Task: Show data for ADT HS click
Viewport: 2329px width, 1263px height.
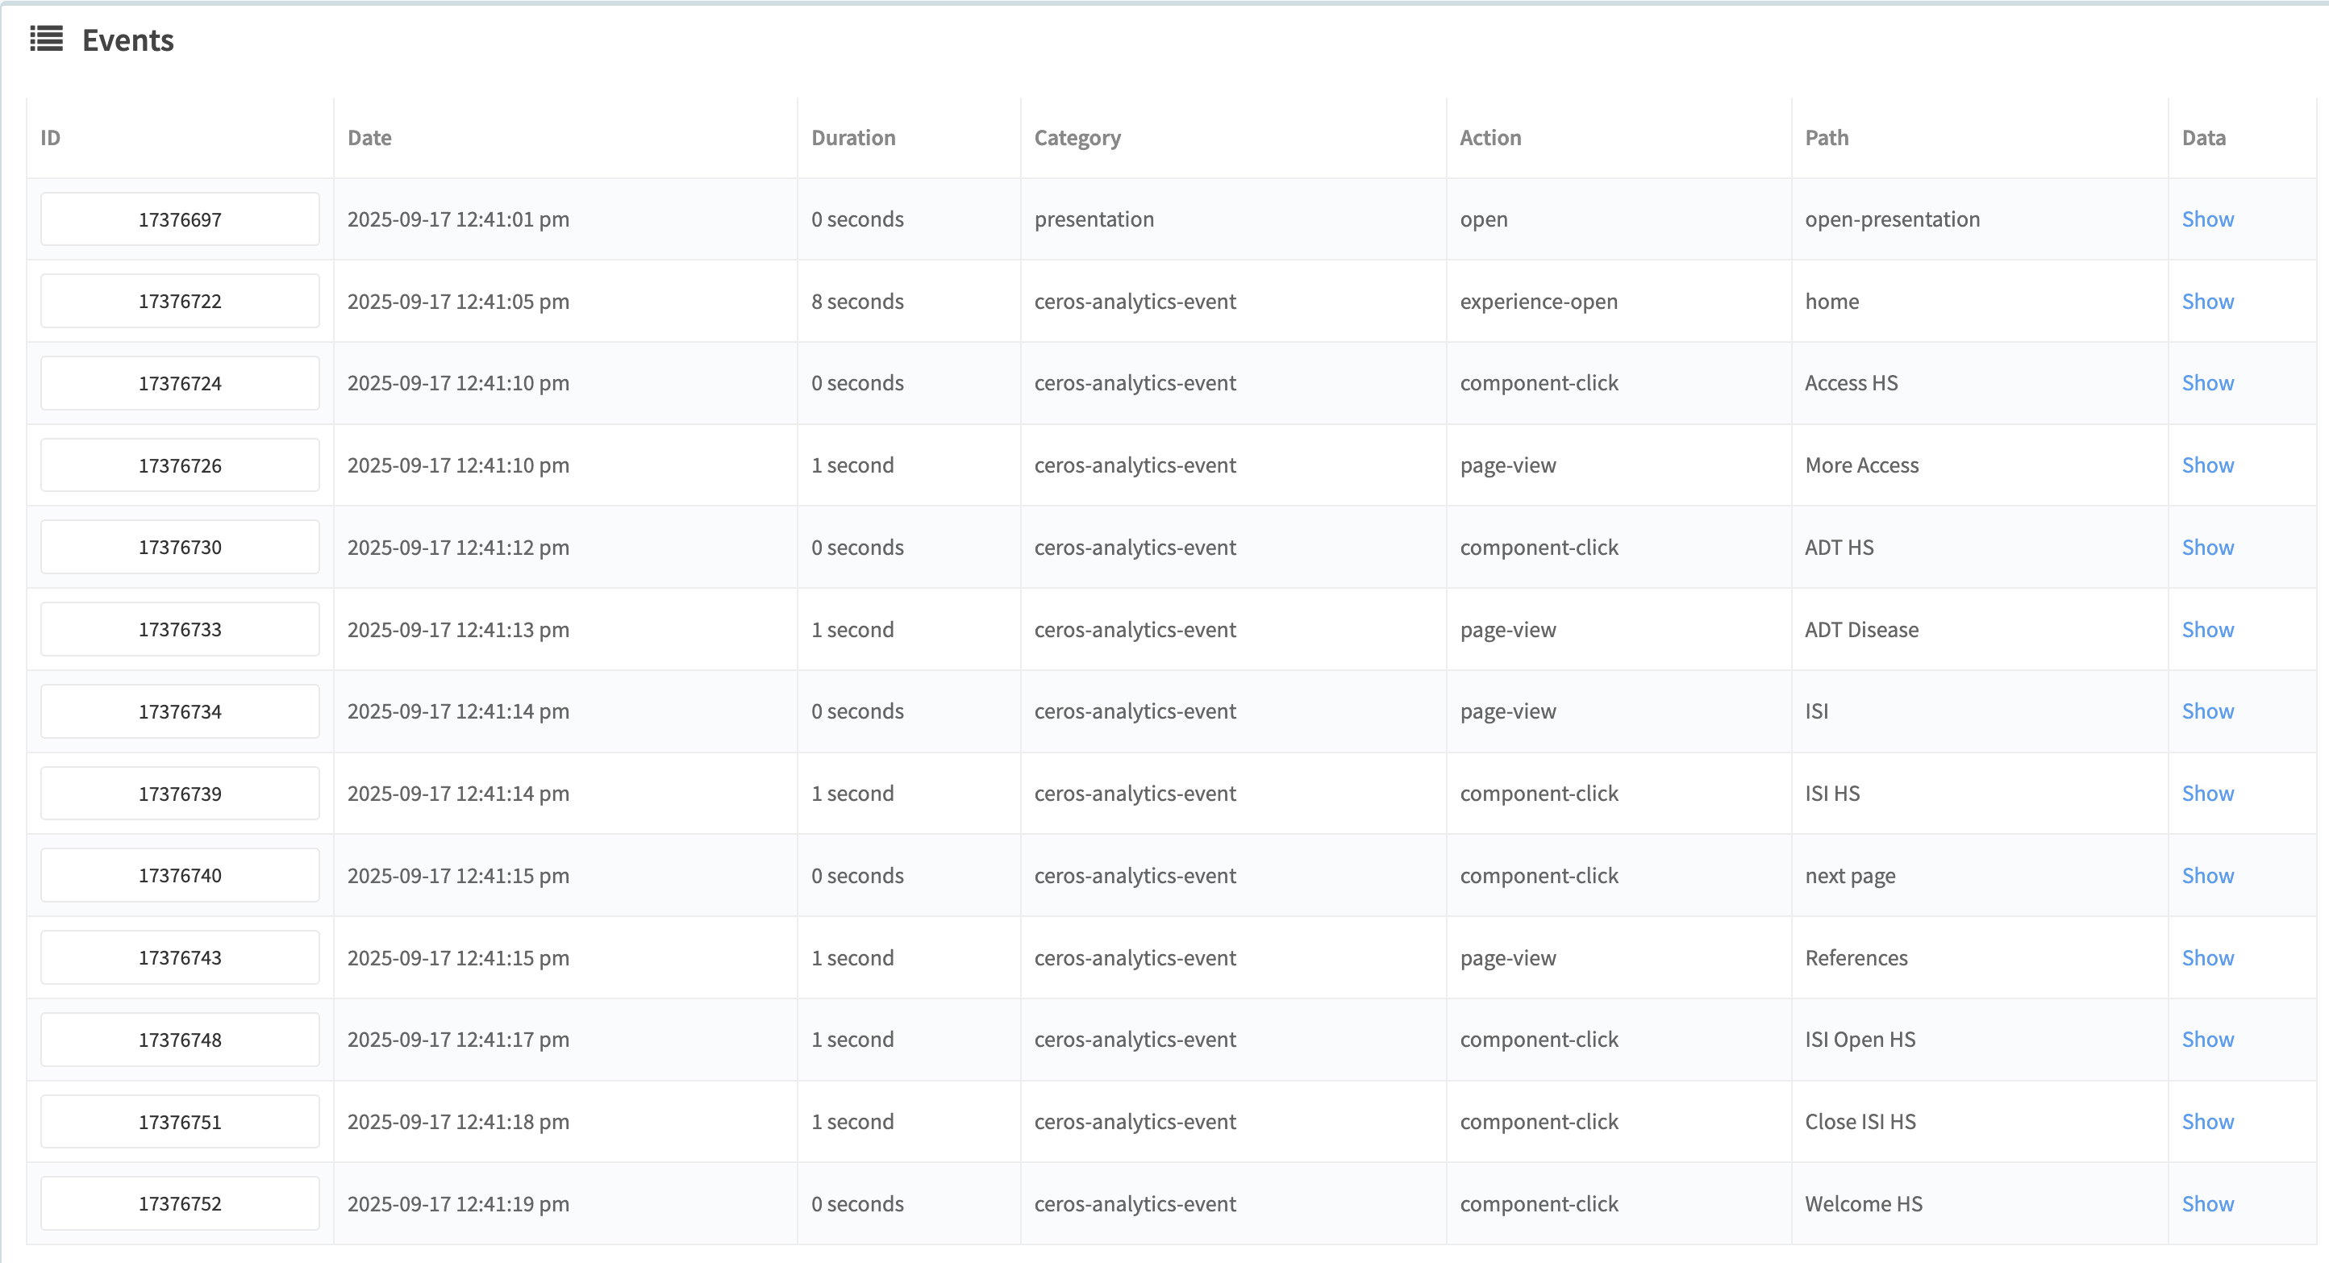Action: [x=2207, y=547]
